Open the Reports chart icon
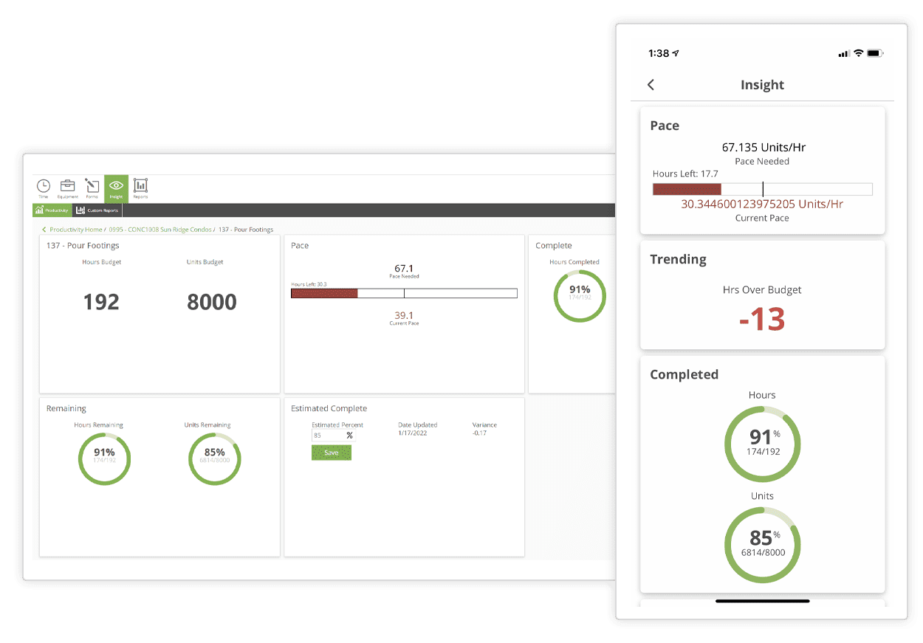Viewport: 923px width, 643px height. (x=140, y=188)
